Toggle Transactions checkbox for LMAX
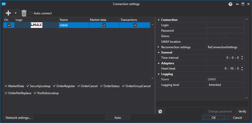 [x=135, y=25]
